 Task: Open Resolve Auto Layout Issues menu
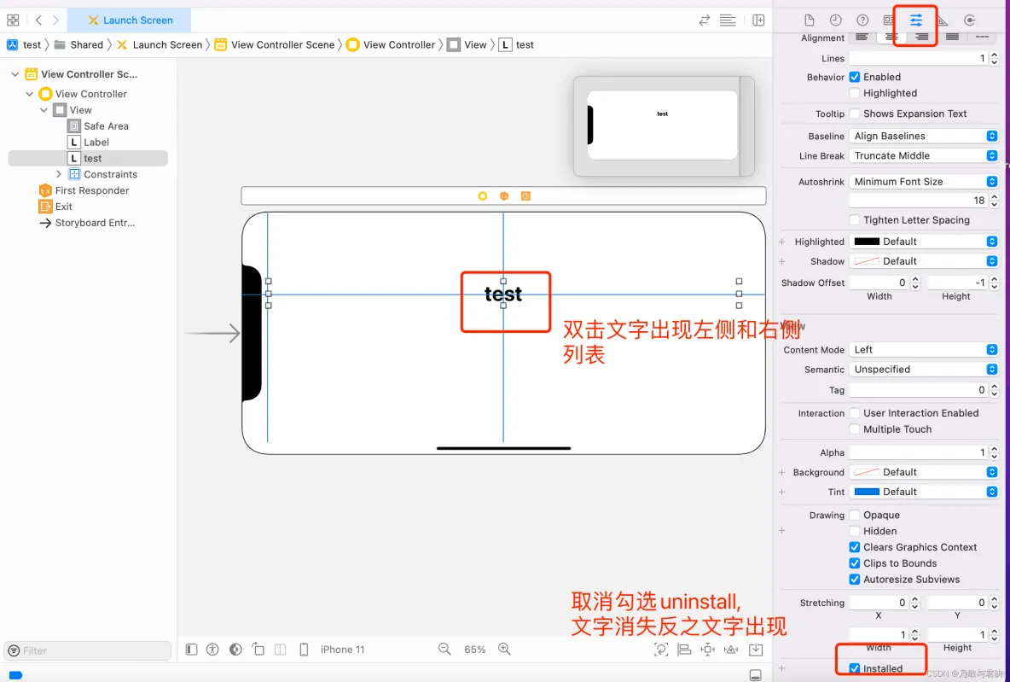pyautogui.click(x=731, y=649)
